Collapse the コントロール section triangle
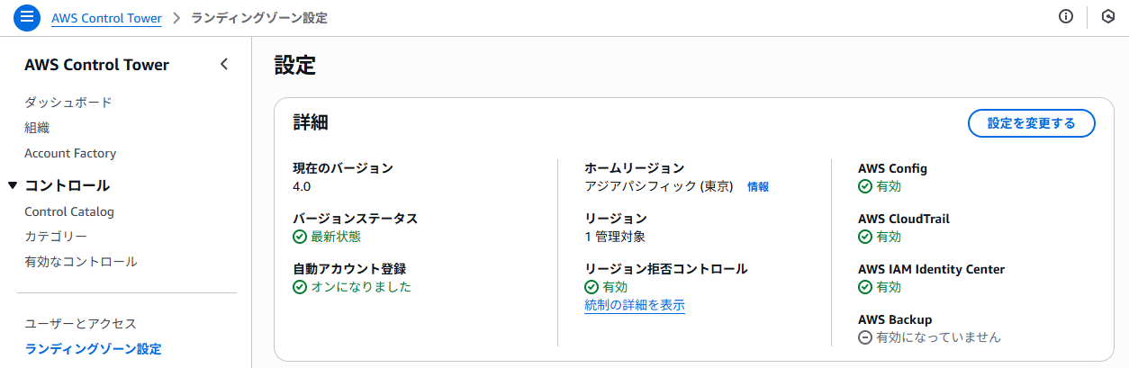The image size is (1129, 368). pyautogui.click(x=13, y=185)
